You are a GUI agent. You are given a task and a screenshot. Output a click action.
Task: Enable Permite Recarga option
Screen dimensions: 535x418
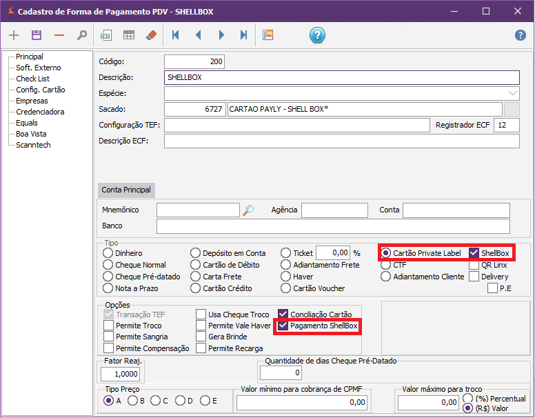tap(201, 348)
